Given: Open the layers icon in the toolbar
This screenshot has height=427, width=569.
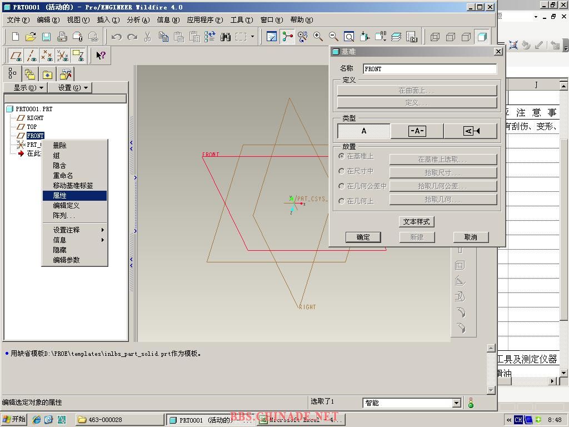Looking at the screenshot, I should [x=396, y=37].
